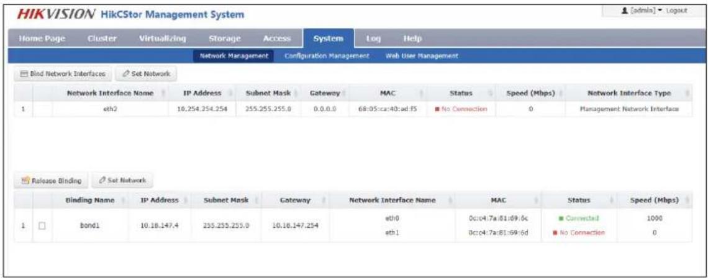
Task: Sort bottom table by IP Address
Action: point(158,200)
